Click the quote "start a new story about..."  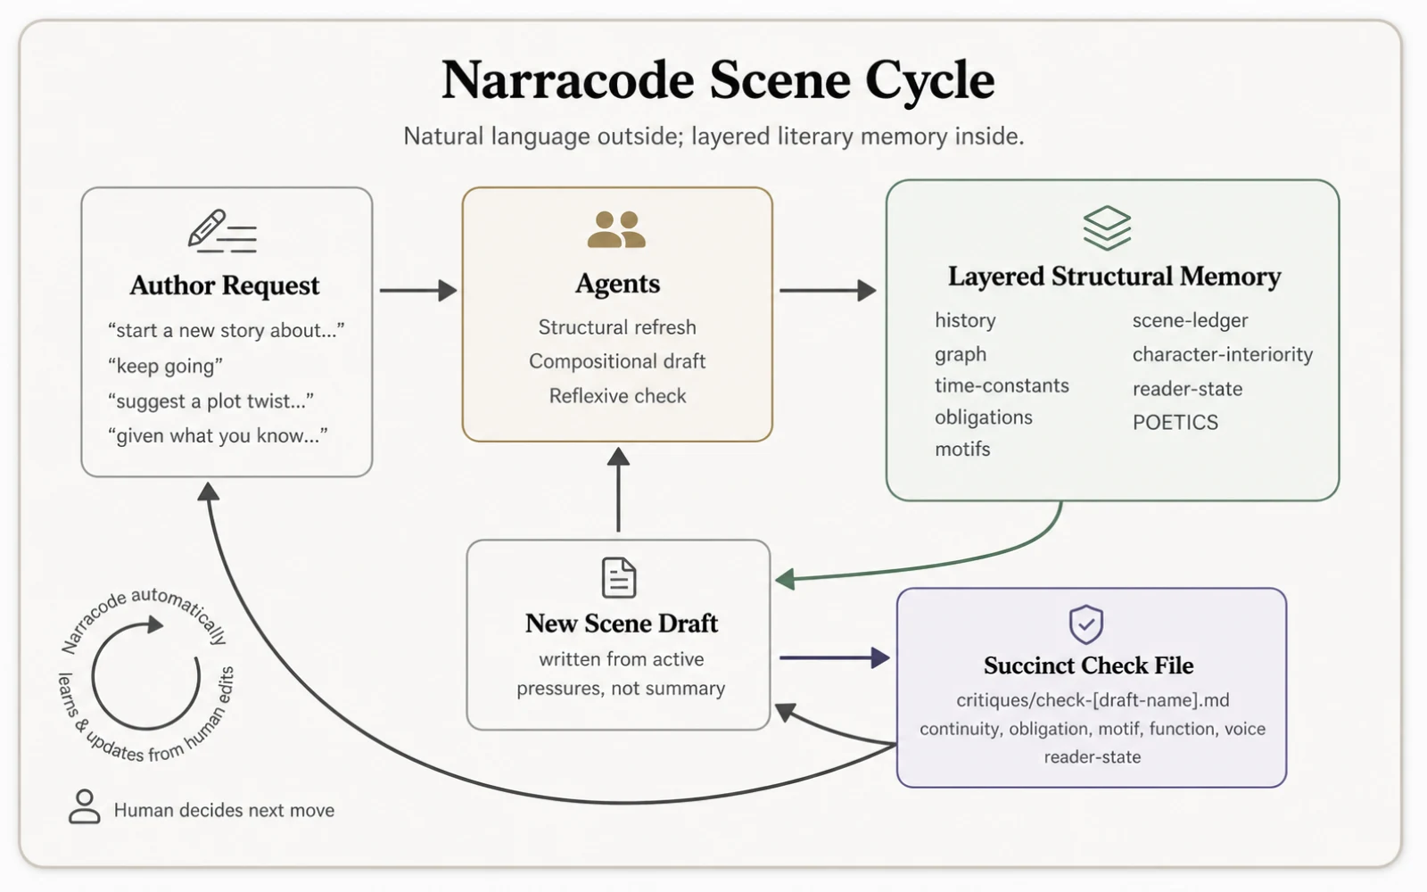(227, 330)
